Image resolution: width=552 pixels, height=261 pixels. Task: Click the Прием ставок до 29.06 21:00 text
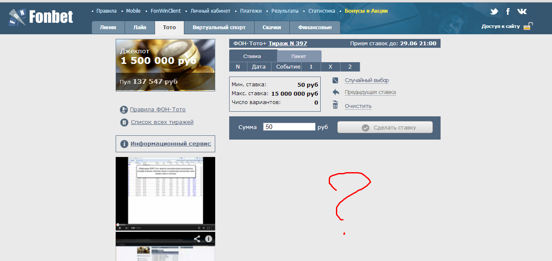[393, 44]
